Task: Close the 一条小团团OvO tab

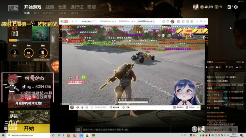Action: tap(153, 21)
